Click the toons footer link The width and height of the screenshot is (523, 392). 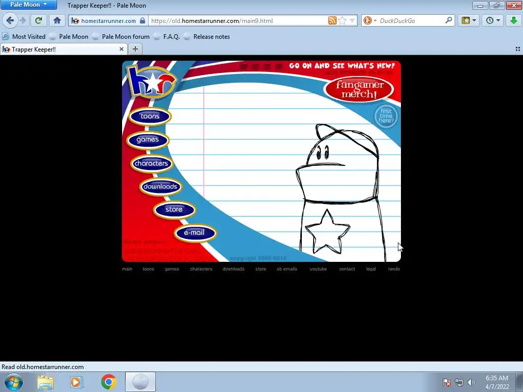click(148, 269)
